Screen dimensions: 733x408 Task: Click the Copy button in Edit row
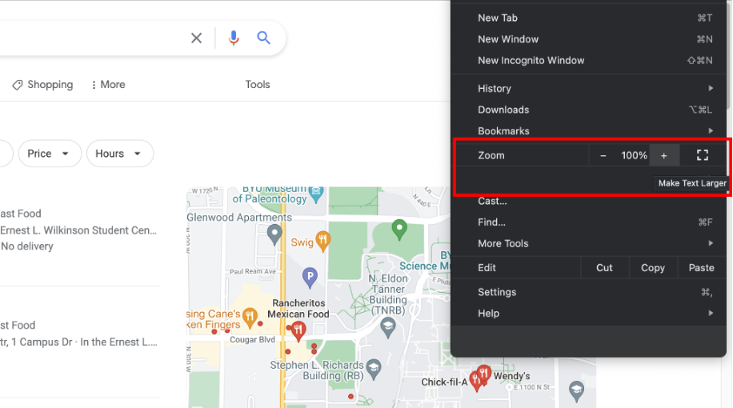point(653,268)
